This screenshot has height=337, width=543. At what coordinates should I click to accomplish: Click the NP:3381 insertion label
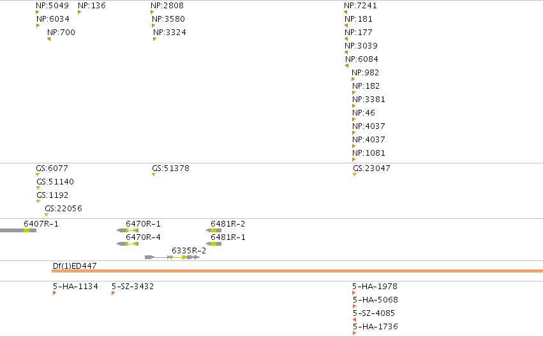tap(369, 100)
